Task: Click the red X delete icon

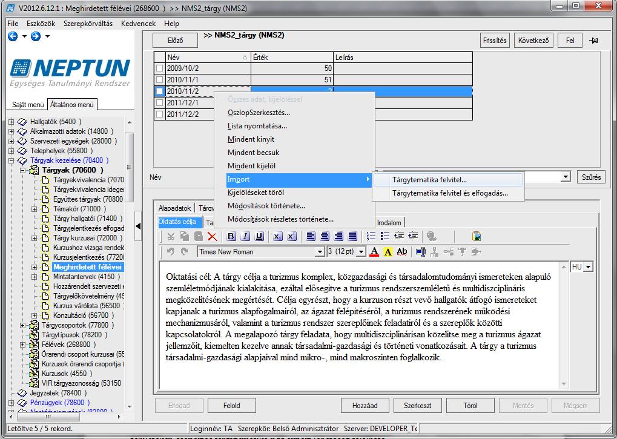Action: [212, 236]
